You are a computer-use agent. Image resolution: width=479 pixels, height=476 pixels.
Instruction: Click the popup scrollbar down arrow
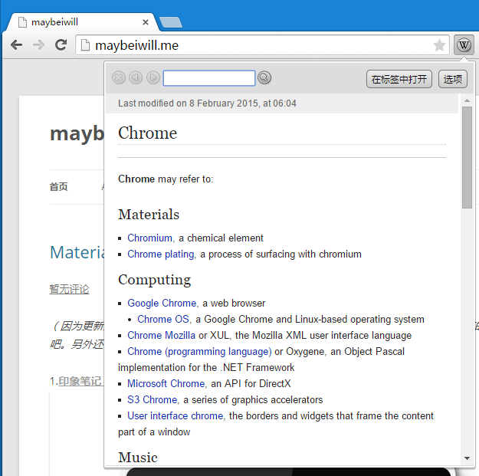(467, 458)
